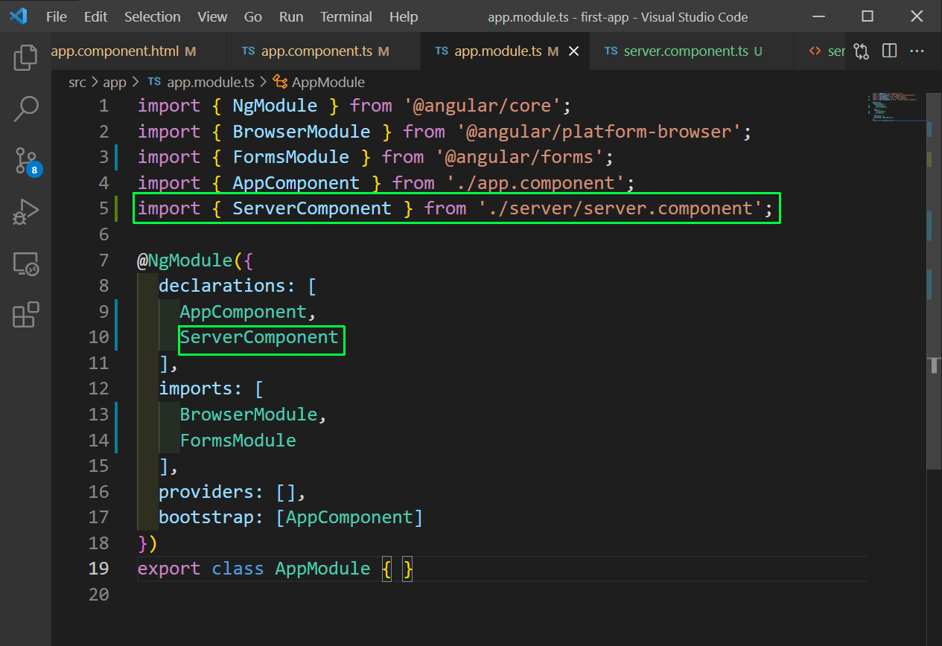Viewport: 942px width, 646px height.
Task: Click the providers property
Action: [x=206, y=492]
